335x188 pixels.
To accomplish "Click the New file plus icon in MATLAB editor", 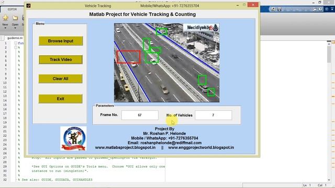I will (6, 18).
